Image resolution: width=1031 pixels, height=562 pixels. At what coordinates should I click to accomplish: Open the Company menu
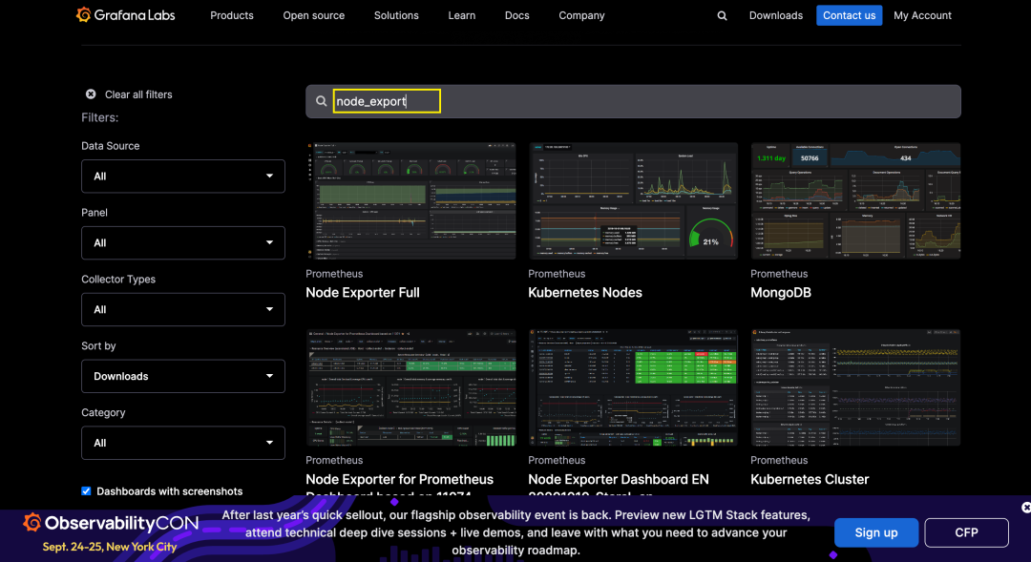(x=581, y=15)
